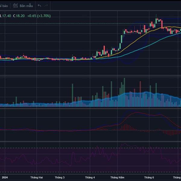This screenshot has height=181, width=181.
Task: Click the Tháng 4 time axis label
Action: point(90,177)
